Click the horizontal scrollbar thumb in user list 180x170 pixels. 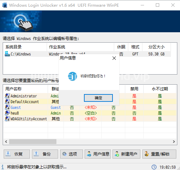pyautogui.click(x=33, y=141)
